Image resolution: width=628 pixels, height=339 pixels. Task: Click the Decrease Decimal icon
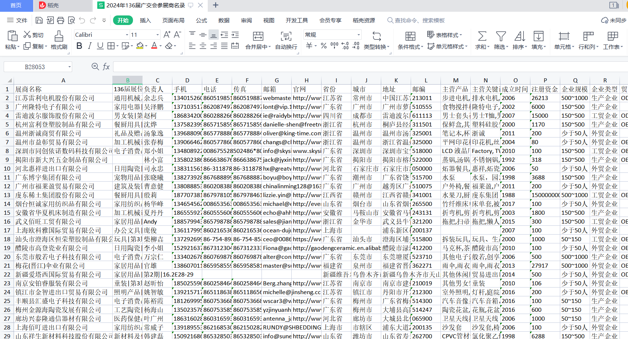point(356,46)
